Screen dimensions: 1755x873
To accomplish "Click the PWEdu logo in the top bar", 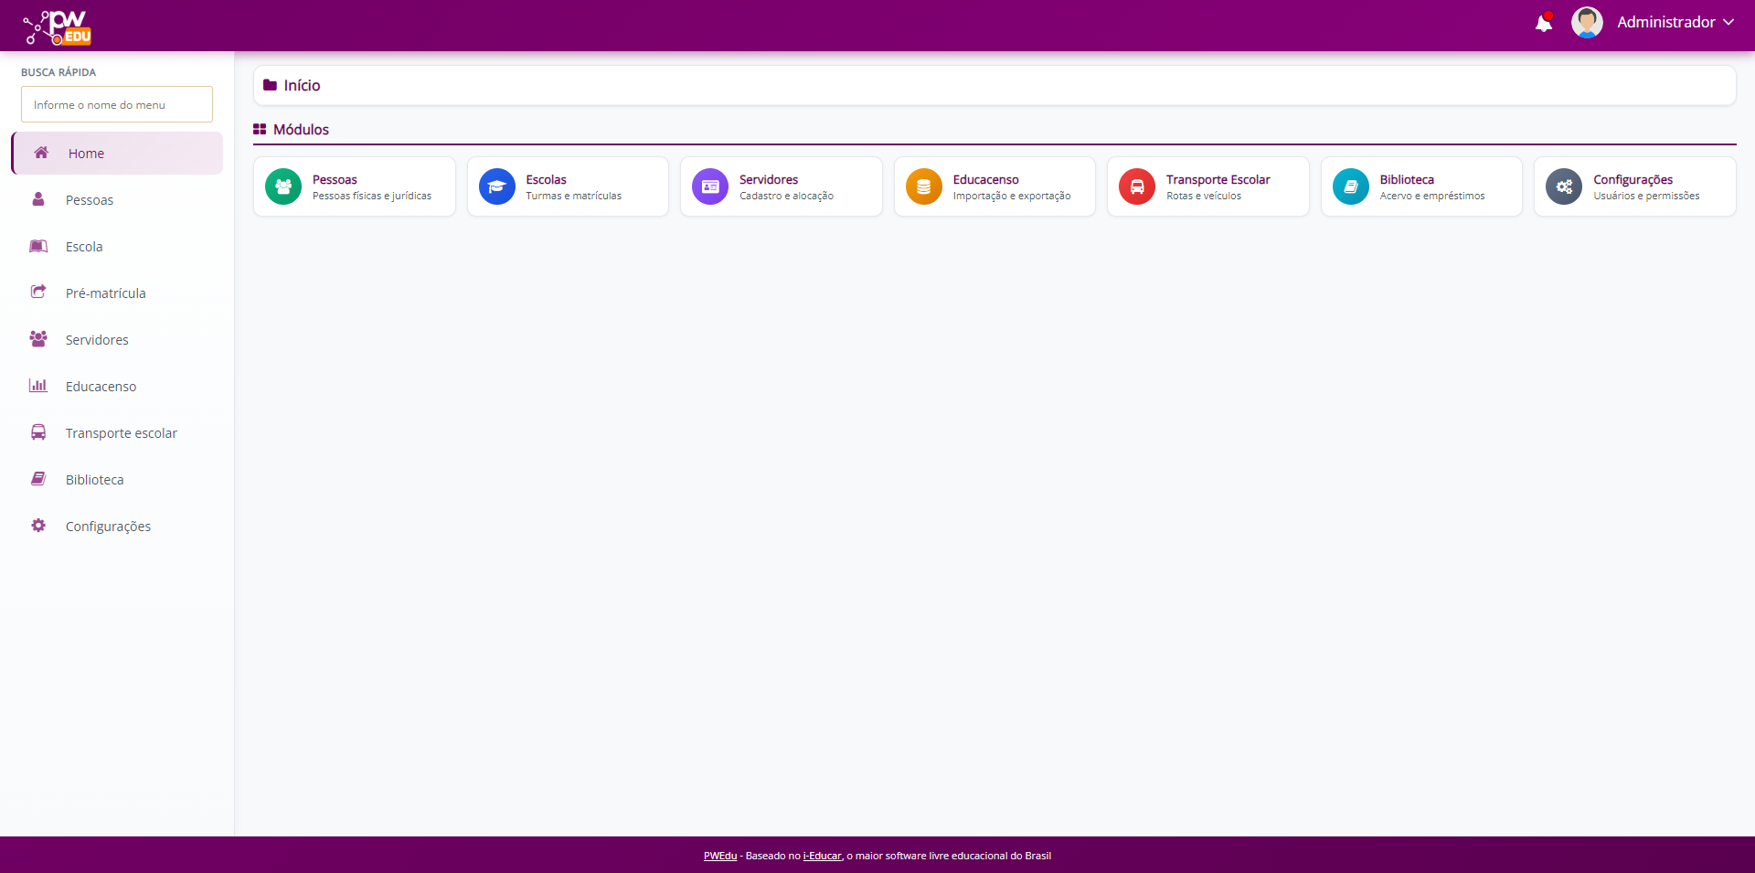I will (55, 27).
